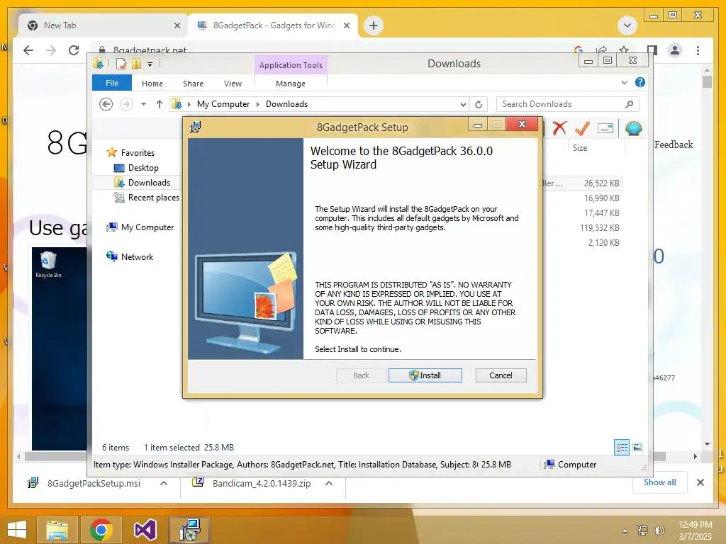Toggle Chrome side panel icon
Image resolution: width=726 pixels, height=544 pixels.
[x=652, y=50]
